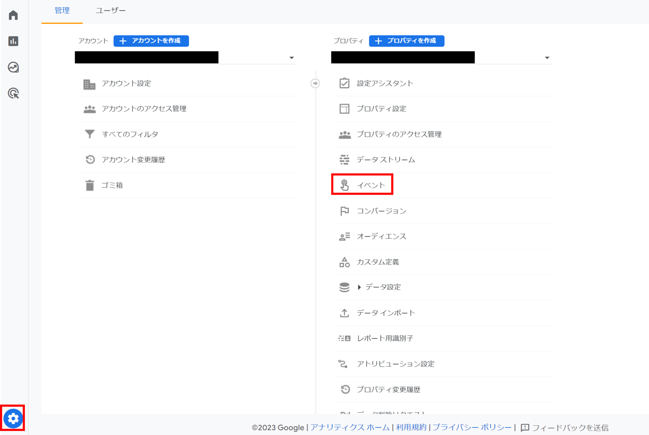Viewport: 649px width, 435px height.
Task: Open the Explore icon in sidebar
Action: 13,67
